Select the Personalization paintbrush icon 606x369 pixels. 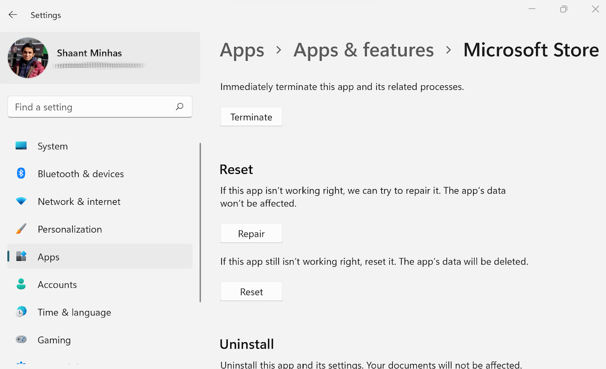pos(21,229)
